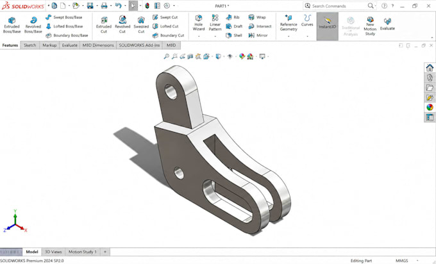Click in the Search Commands field
This screenshot has width=436, height=264.
pyautogui.click(x=339, y=6)
